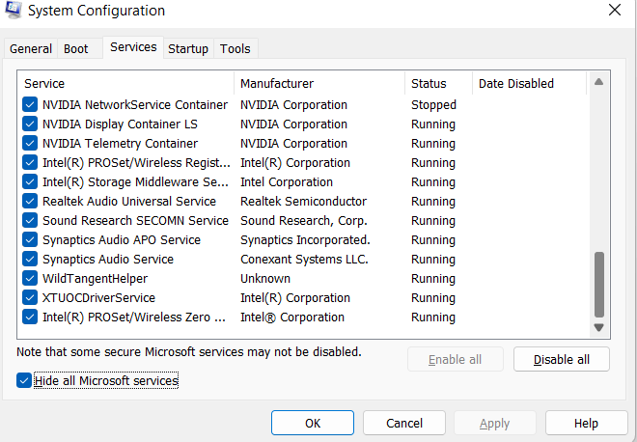Close the System Configuration window
Screen dimensions: 637x442
point(614,10)
